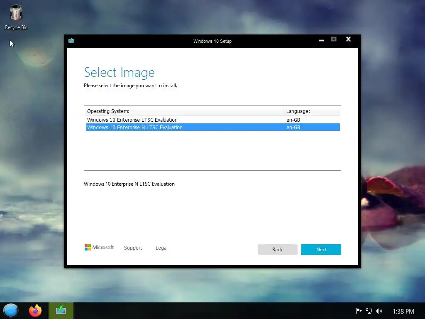The height and width of the screenshot is (319, 425).
Task: Click en-GB in the first row
Action: 293,120
